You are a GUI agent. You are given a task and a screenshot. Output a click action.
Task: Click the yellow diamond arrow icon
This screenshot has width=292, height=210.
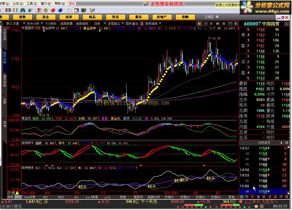click(46, 10)
